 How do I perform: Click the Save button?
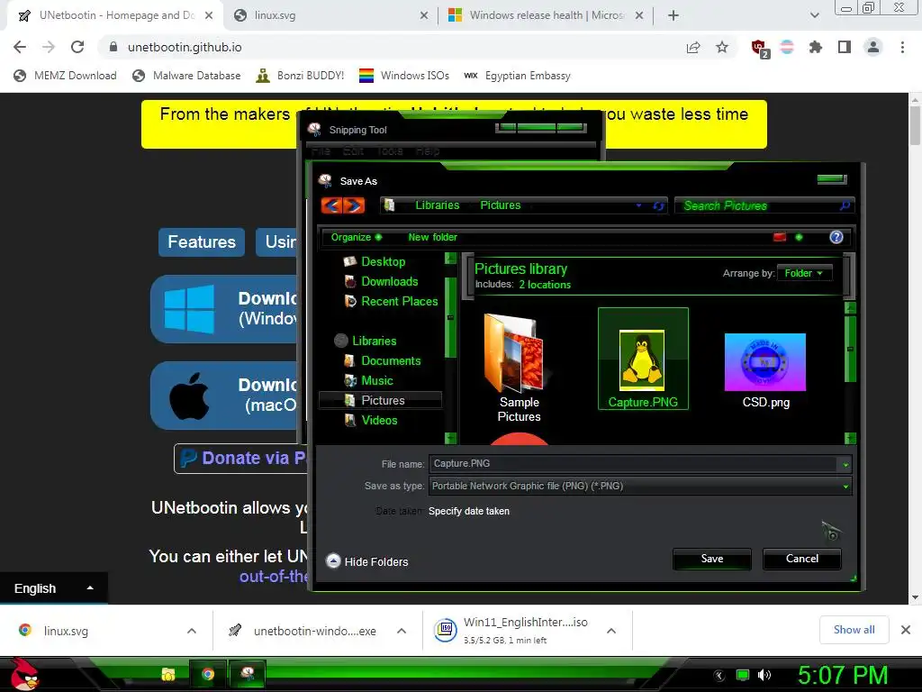point(711,559)
